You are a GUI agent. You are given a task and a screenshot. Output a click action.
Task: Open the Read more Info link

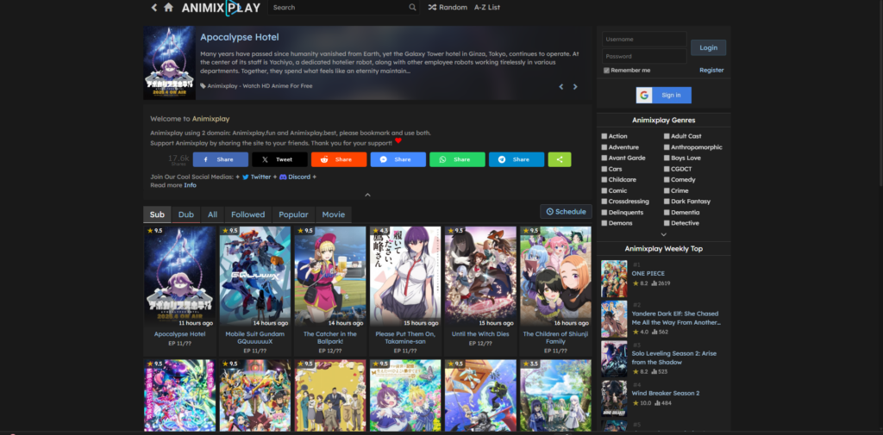click(x=190, y=185)
